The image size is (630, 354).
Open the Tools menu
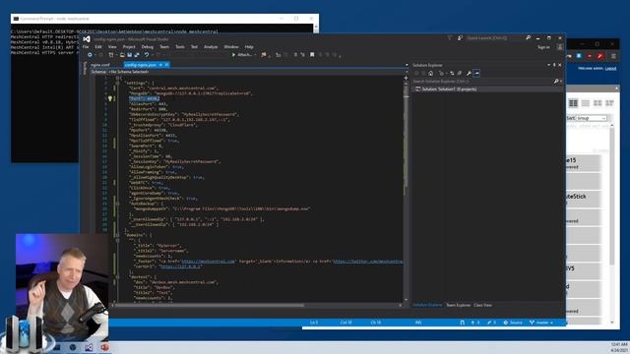pos(180,47)
